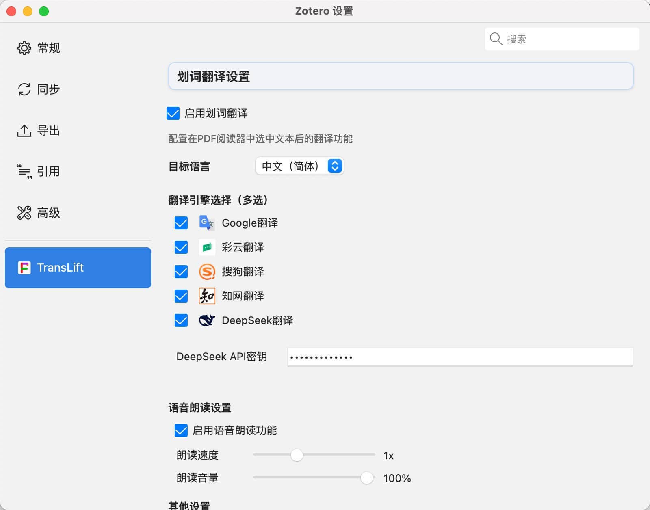The image size is (650, 510).
Task: Click the 彩云翻译 engine icon
Action: 207,247
